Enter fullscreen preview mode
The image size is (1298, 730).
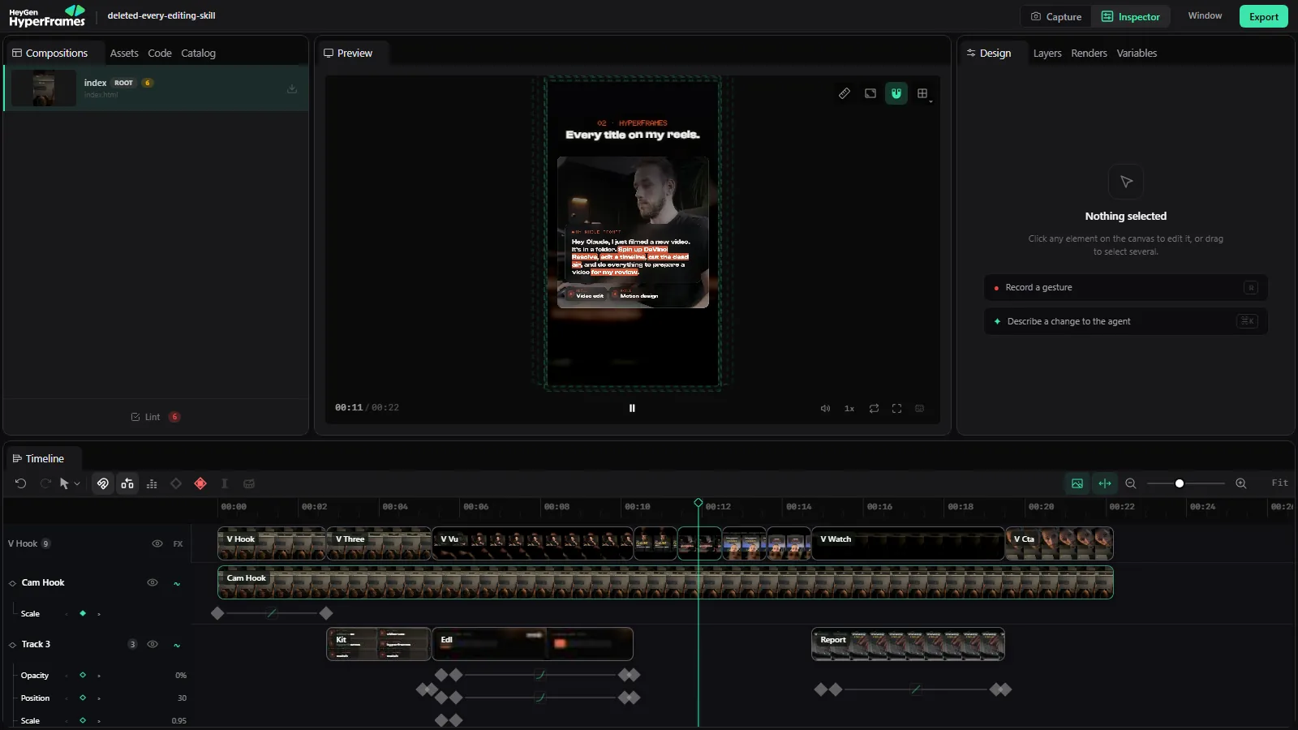(896, 408)
